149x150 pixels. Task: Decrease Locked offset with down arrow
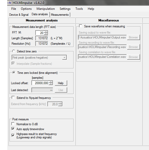pos(51,84)
